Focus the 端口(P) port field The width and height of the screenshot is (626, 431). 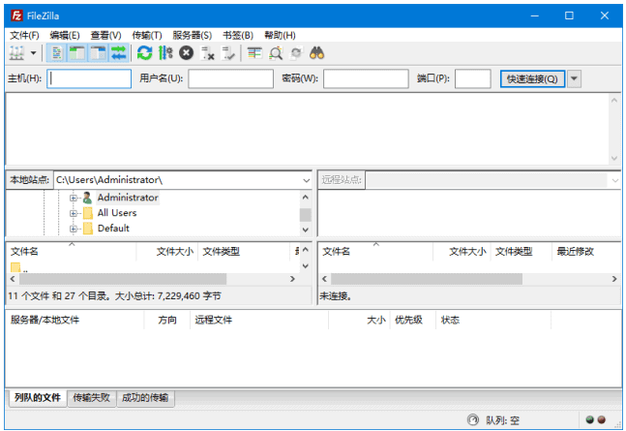473,78
